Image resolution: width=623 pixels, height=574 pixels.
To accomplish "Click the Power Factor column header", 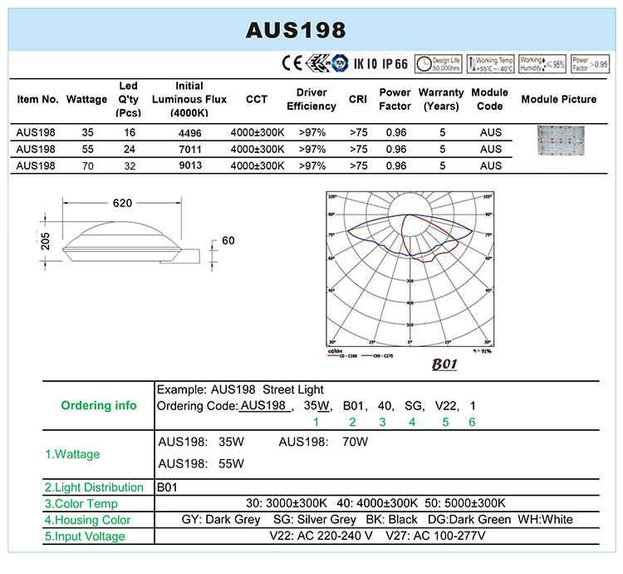I will [395, 100].
